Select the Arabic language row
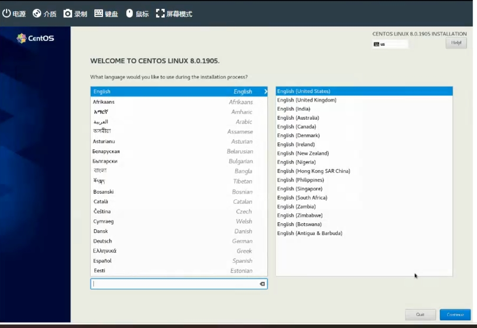Screen dimensions: 477x328 [179, 121]
